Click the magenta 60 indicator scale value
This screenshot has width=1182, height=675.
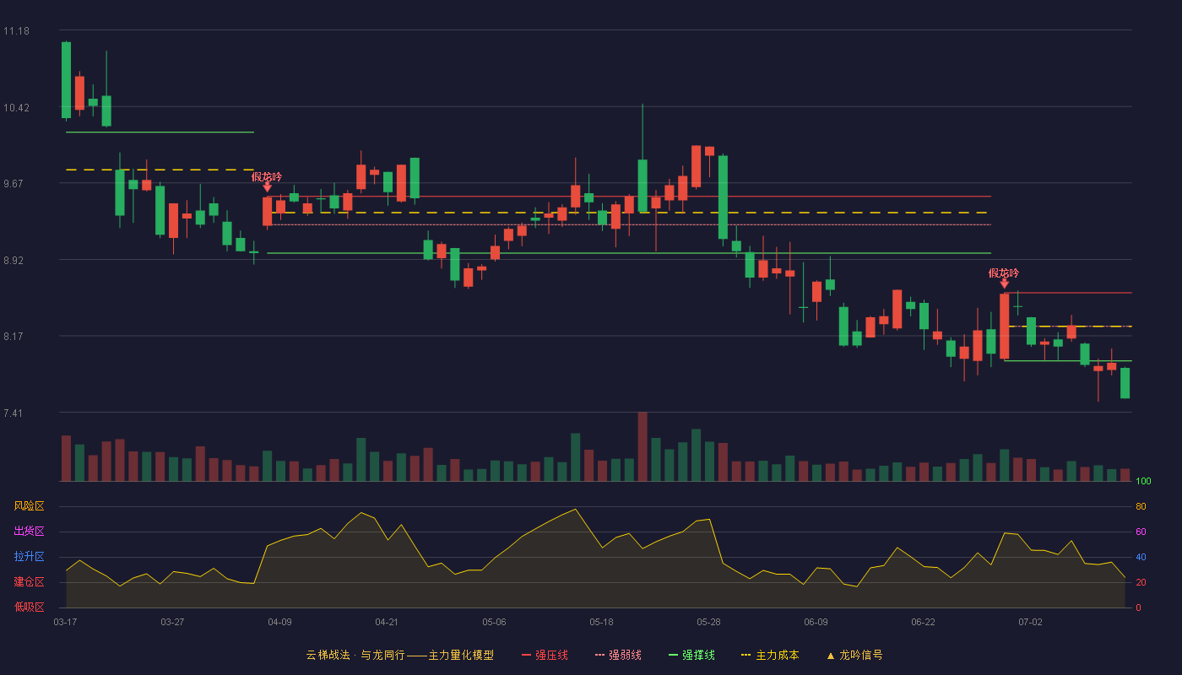coord(1141,532)
